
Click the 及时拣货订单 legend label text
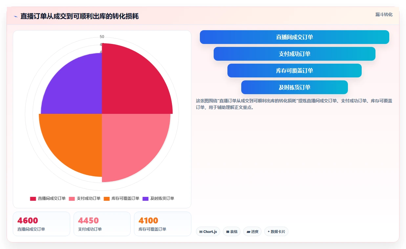point(162,198)
